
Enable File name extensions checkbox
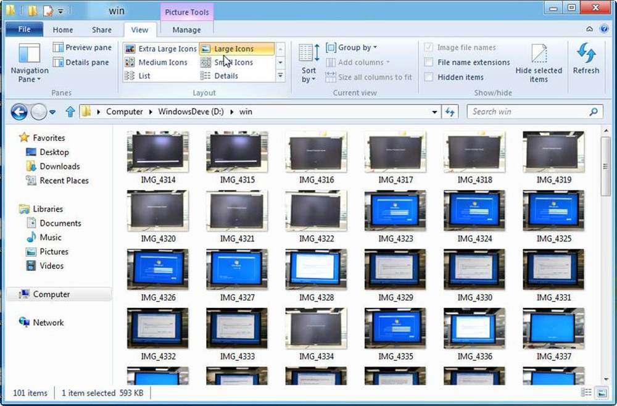429,62
